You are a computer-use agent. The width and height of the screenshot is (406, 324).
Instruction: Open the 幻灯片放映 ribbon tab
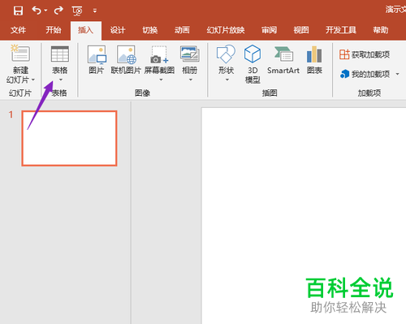click(x=226, y=30)
